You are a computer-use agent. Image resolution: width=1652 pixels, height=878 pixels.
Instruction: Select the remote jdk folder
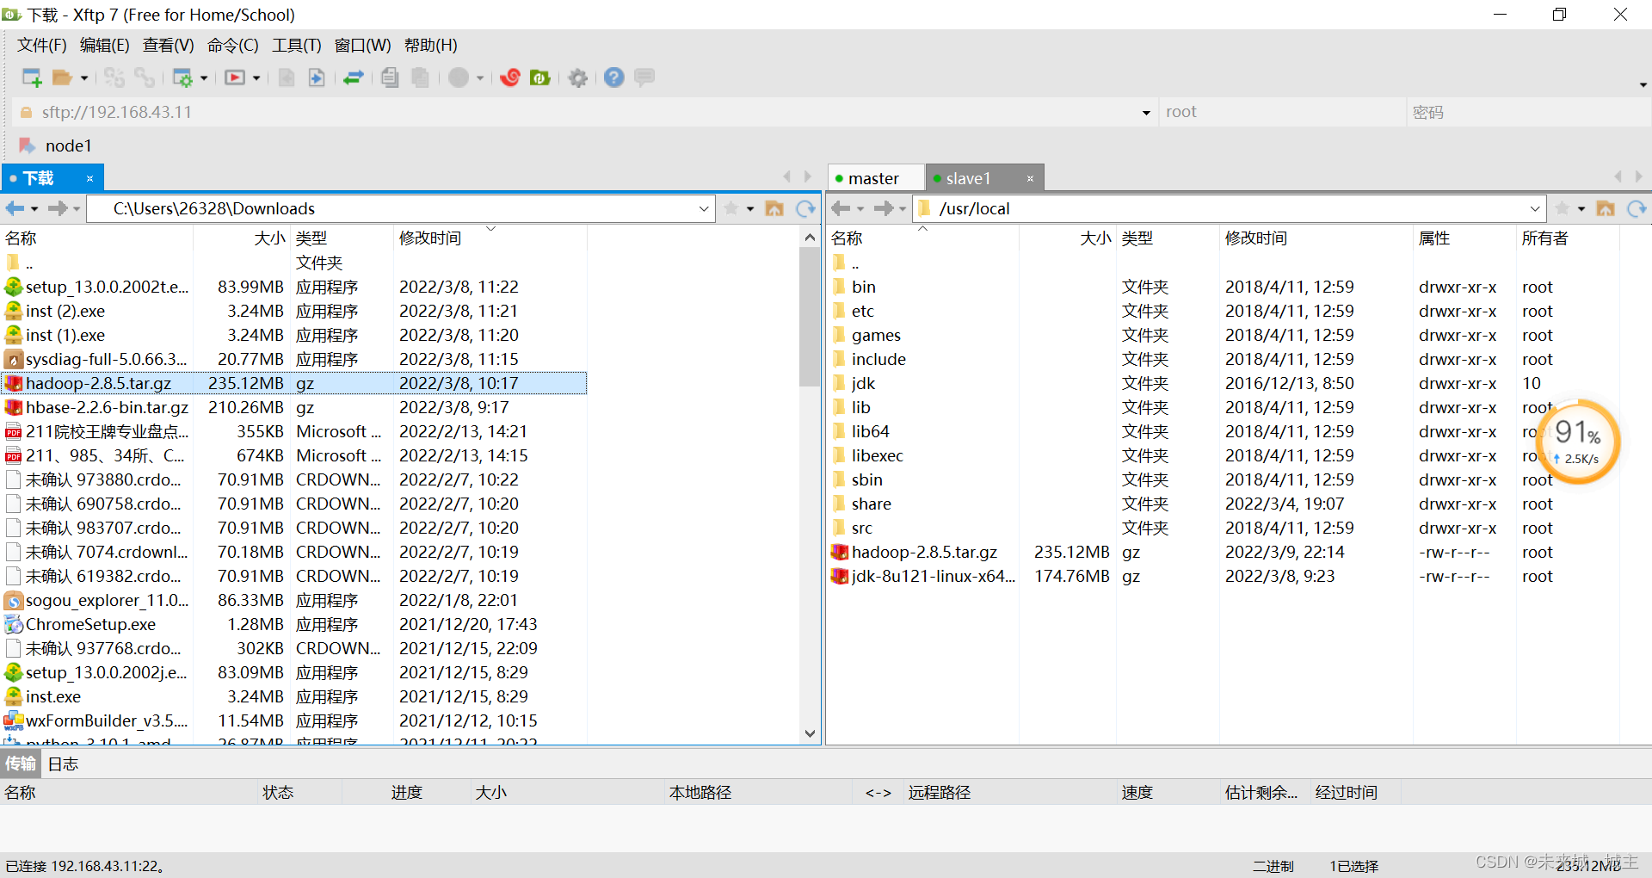click(x=862, y=383)
